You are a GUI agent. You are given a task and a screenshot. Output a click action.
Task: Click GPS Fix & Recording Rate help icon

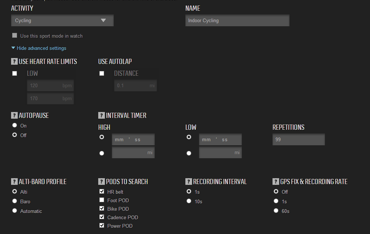[x=275, y=182]
